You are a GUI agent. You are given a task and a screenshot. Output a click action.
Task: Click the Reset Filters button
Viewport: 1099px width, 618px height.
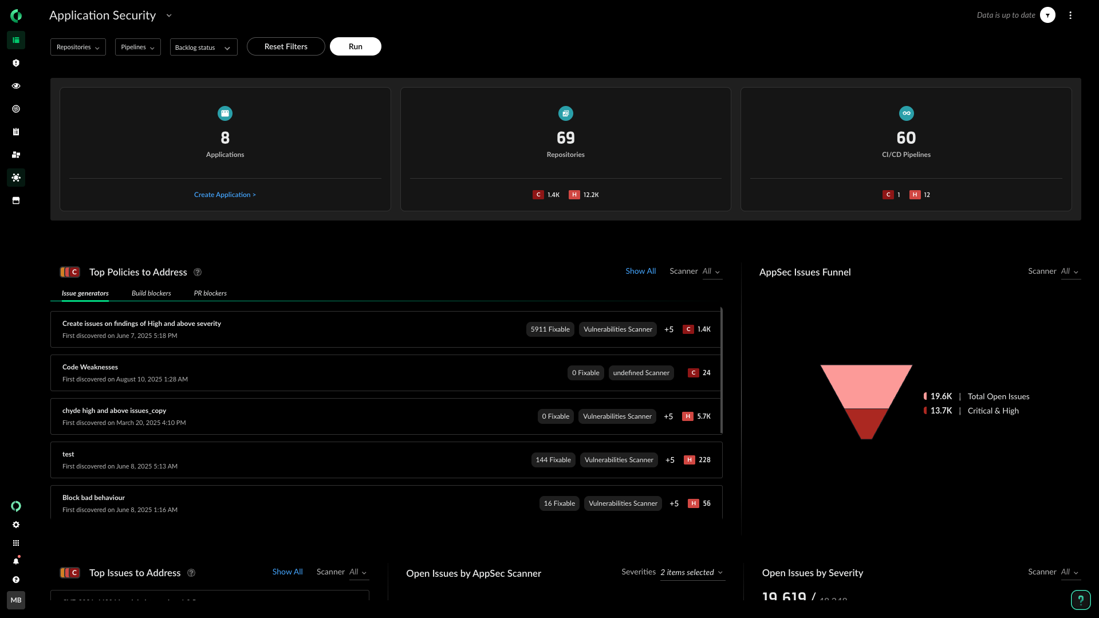click(x=286, y=46)
